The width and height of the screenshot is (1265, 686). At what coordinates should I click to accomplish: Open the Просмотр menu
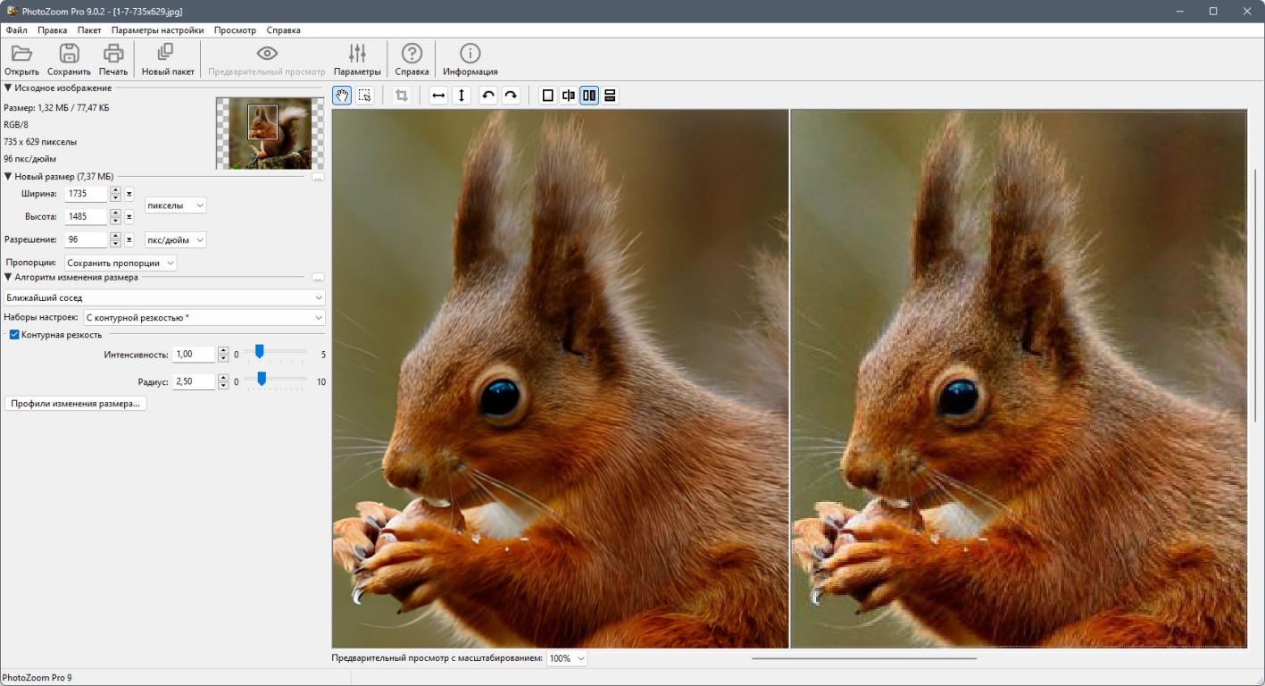(x=235, y=30)
